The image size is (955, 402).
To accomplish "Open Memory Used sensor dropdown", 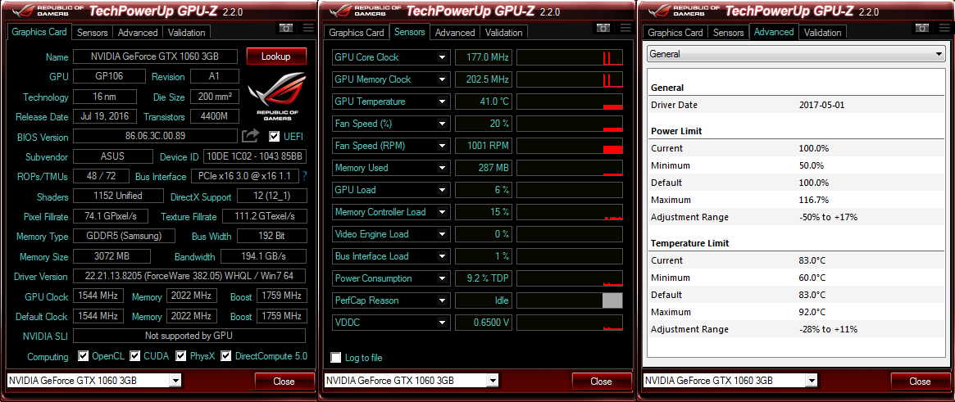I will click(x=442, y=168).
